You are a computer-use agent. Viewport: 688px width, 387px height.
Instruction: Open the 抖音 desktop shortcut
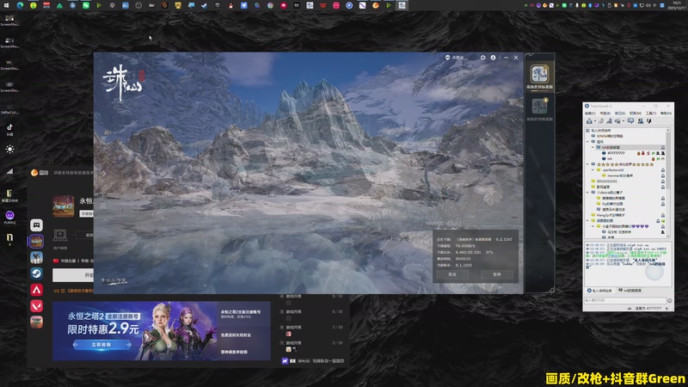pyautogui.click(x=9, y=130)
